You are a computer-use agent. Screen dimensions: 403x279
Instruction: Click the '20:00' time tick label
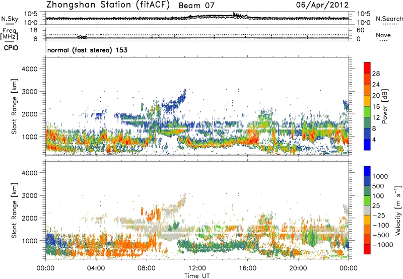point(298,268)
